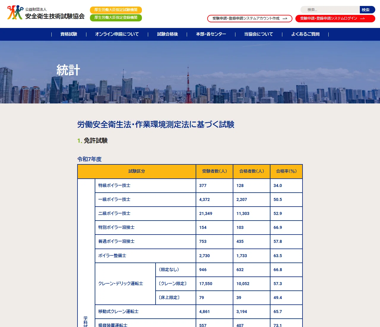This screenshot has width=380, height=327.
Task: Click the 令和7年度 year heading
Action: click(x=89, y=159)
